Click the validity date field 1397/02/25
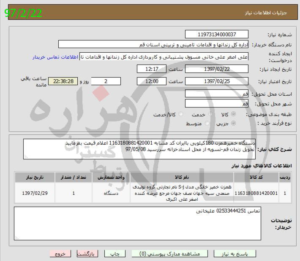 pyautogui.click(x=217, y=81)
